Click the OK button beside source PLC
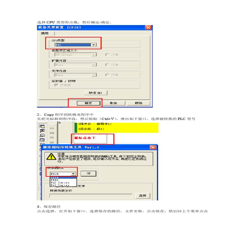This screenshot has width=245, height=237. [88, 173]
